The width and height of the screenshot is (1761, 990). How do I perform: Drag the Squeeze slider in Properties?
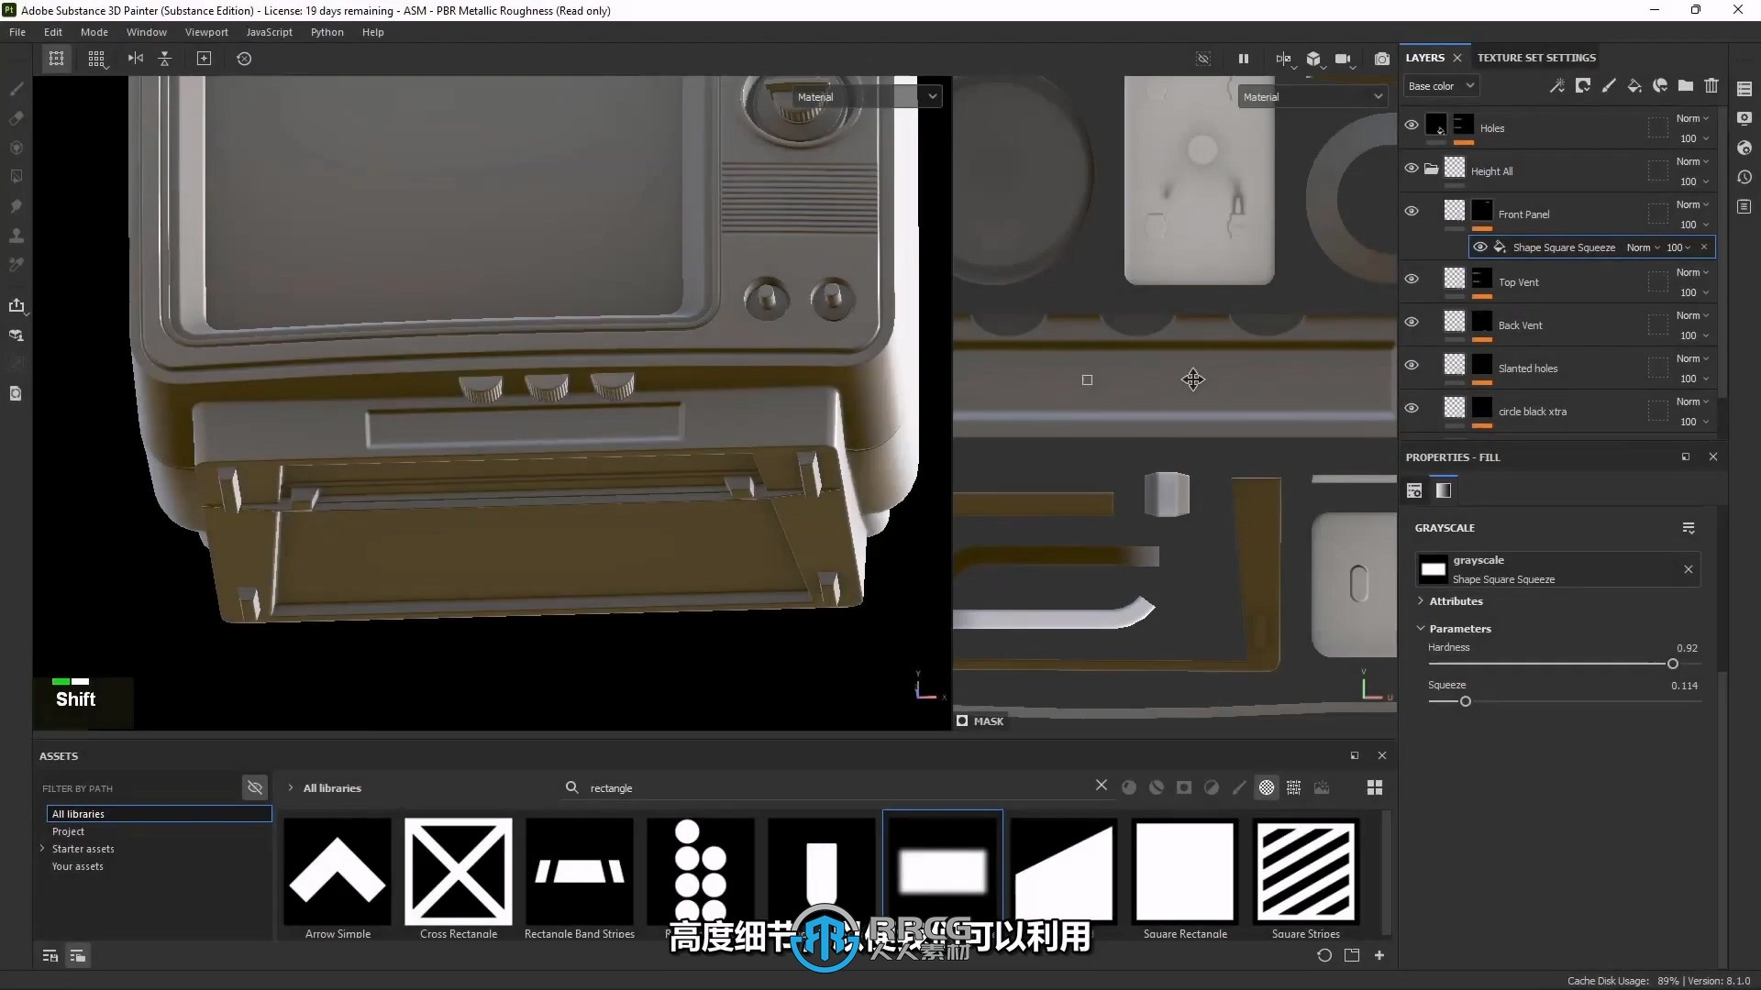(x=1464, y=701)
